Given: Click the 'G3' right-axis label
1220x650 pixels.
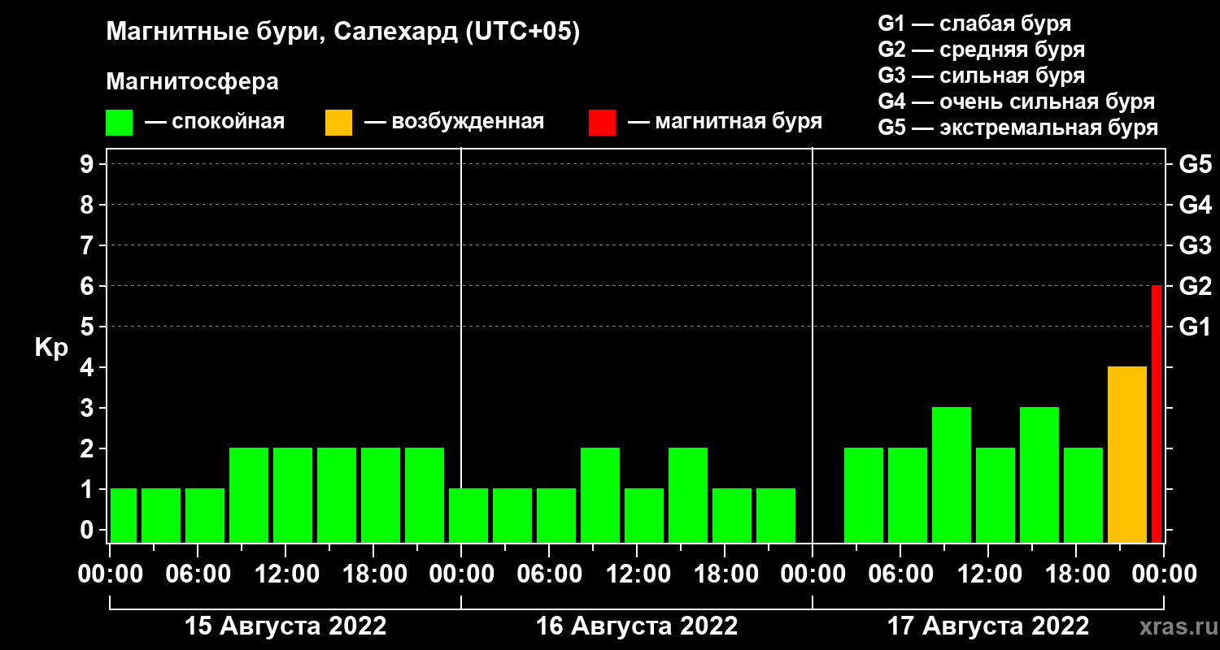Looking at the screenshot, I should (x=1195, y=245).
